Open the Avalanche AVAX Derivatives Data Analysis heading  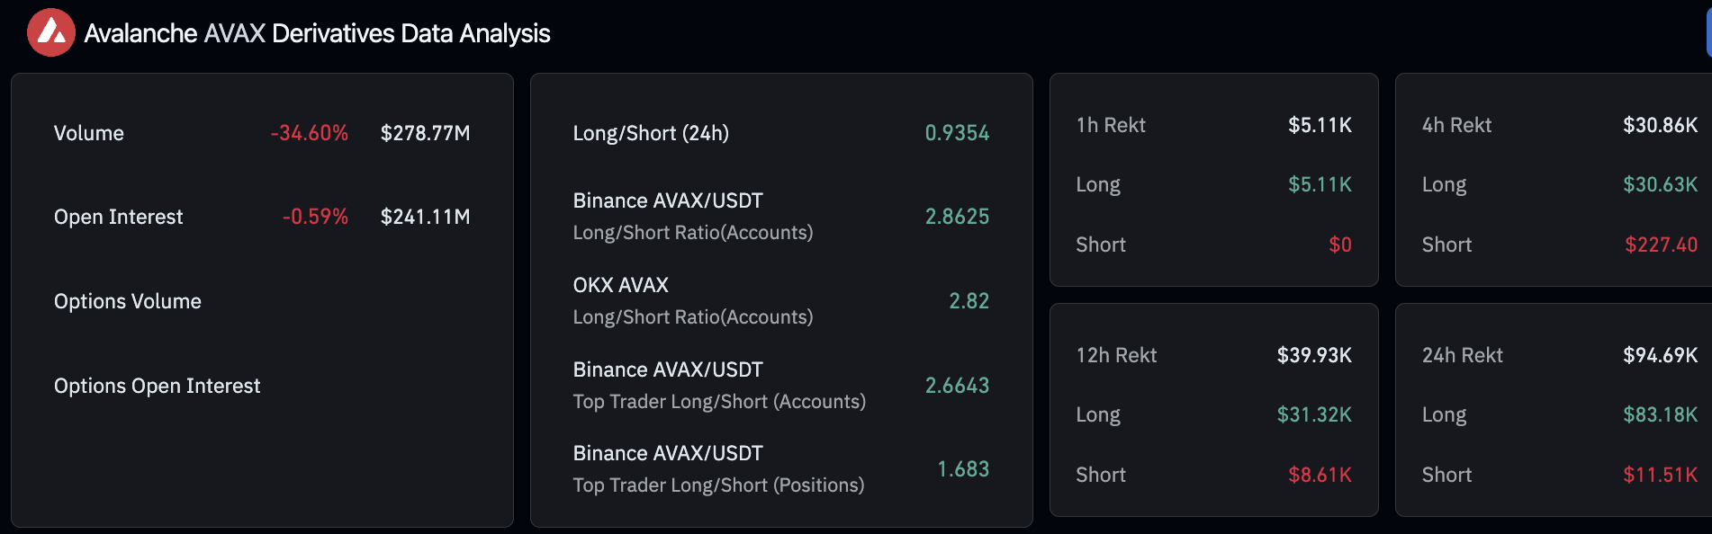[317, 33]
